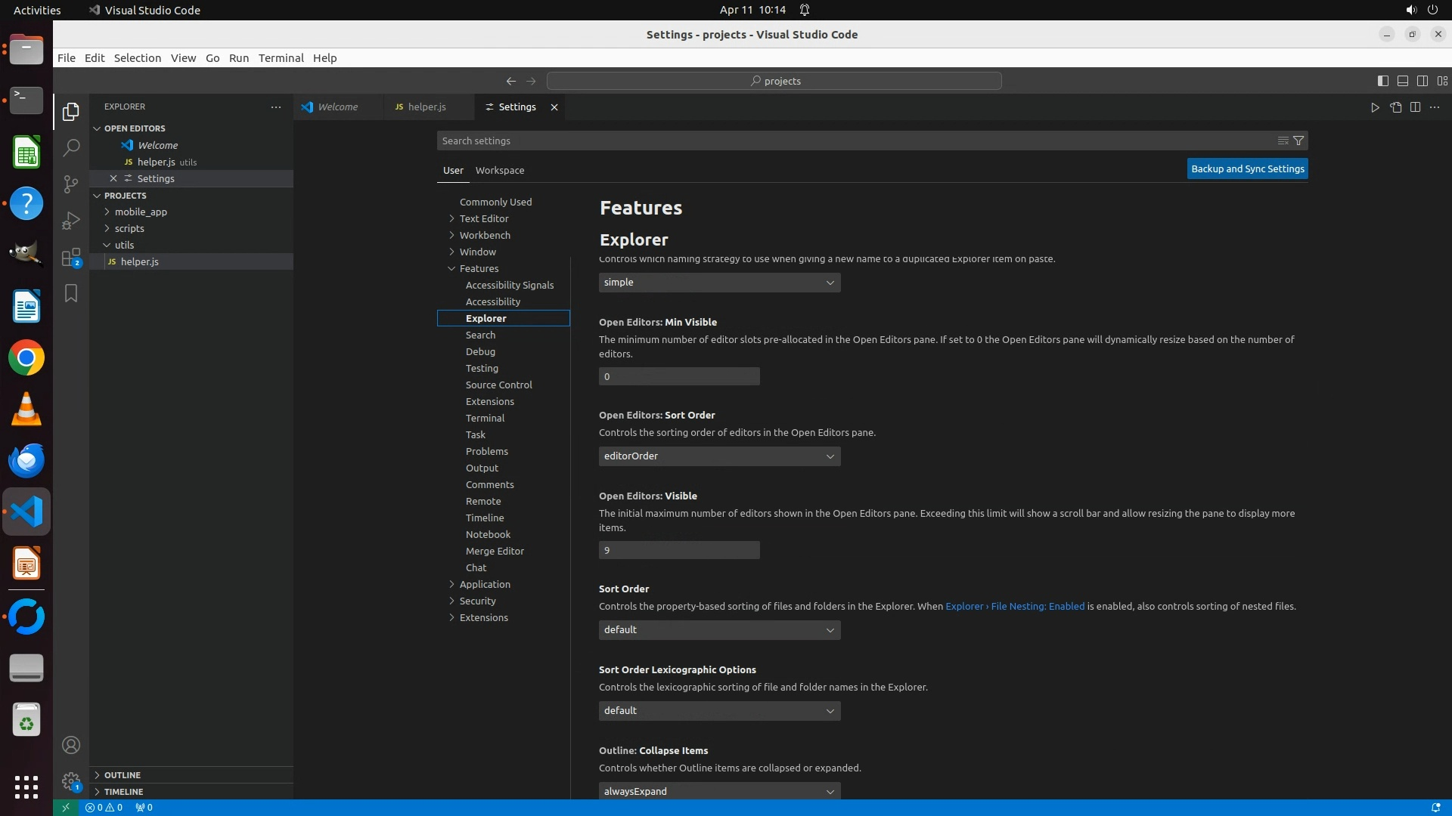This screenshot has width=1452, height=816.
Task: Click the Accounts icon in activity bar
Action: tap(71, 745)
